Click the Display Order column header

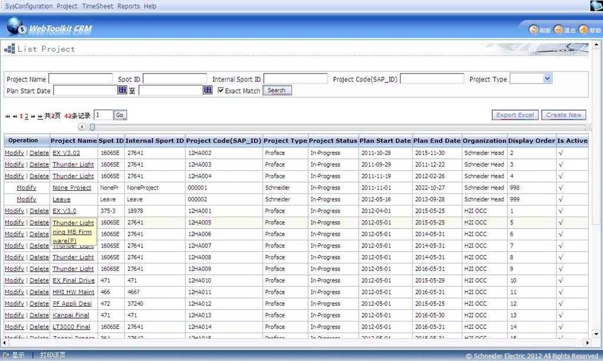pyautogui.click(x=532, y=141)
